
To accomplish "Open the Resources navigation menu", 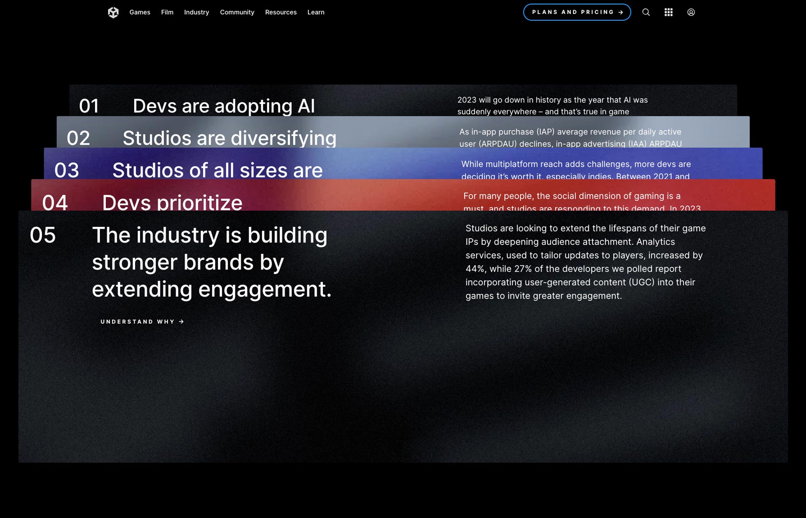I will (281, 12).
